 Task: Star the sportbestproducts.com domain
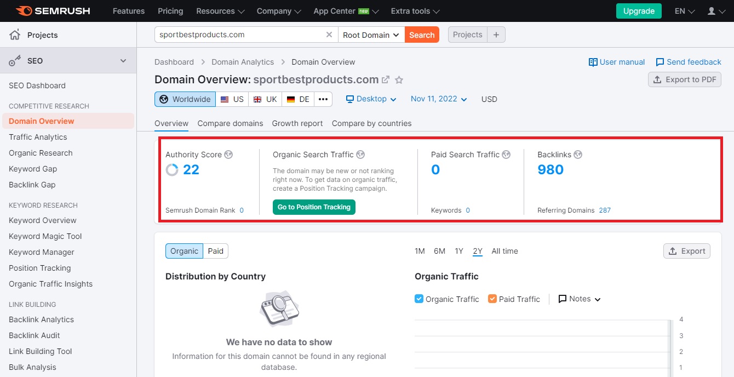[x=399, y=80]
